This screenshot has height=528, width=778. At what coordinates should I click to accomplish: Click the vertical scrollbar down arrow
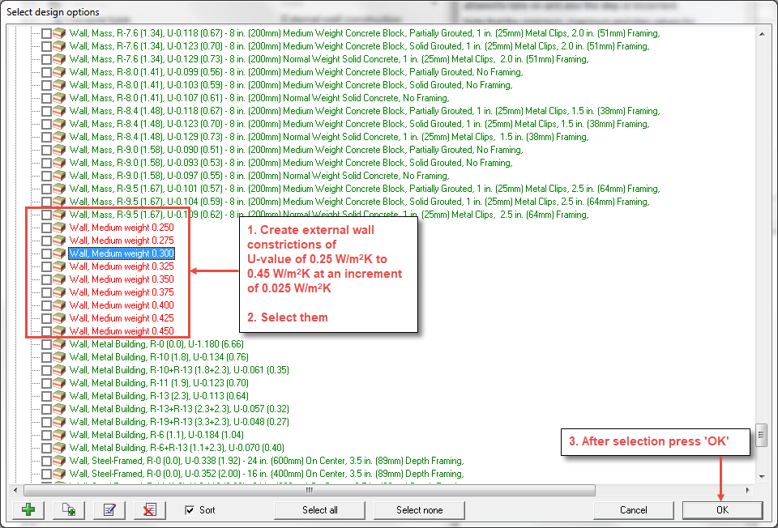(x=762, y=477)
